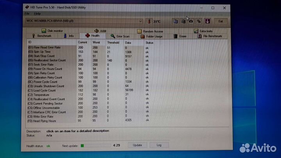The image size is (281, 158).
Task: Click the ID column header
Action: point(52,42)
